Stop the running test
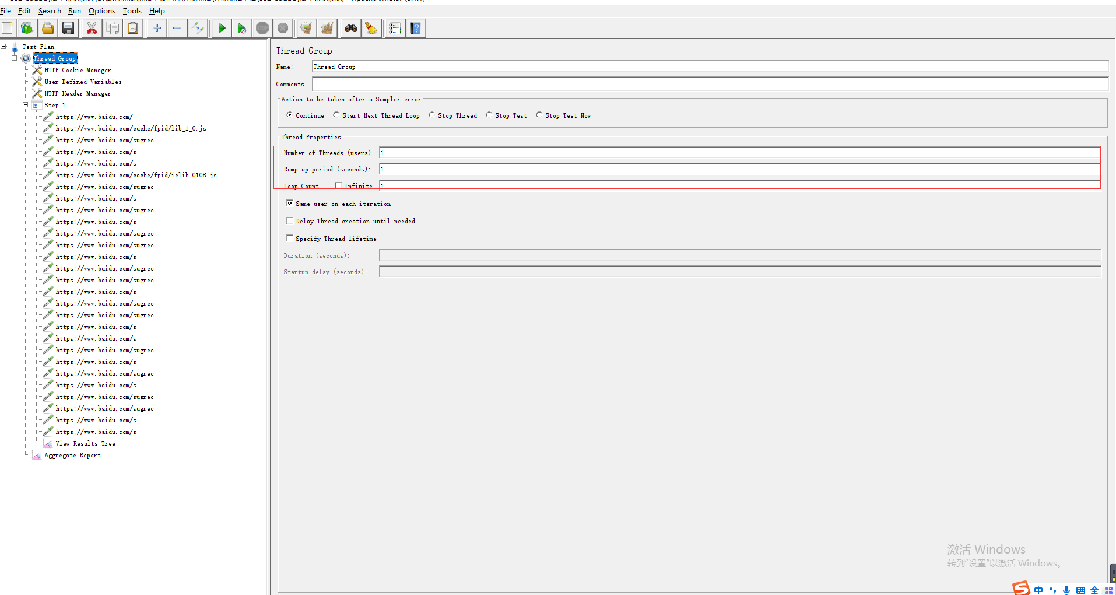Image resolution: width=1116 pixels, height=595 pixels. pyautogui.click(x=262, y=28)
